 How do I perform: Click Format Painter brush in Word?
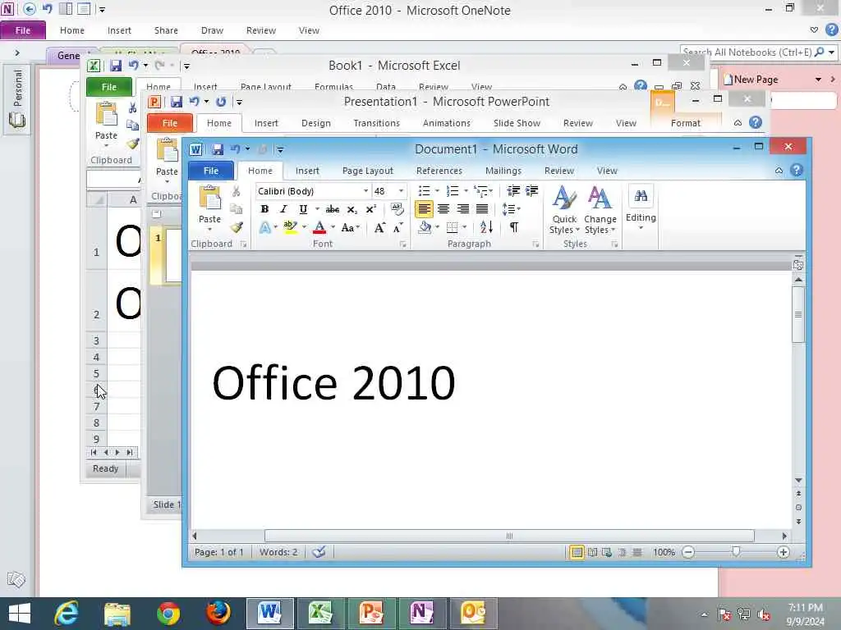(x=237, y=227)
